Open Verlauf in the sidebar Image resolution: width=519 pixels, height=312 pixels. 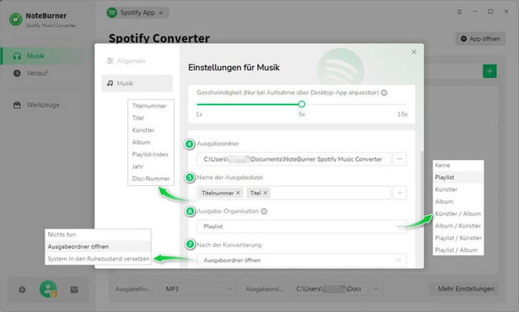point(37,73)
